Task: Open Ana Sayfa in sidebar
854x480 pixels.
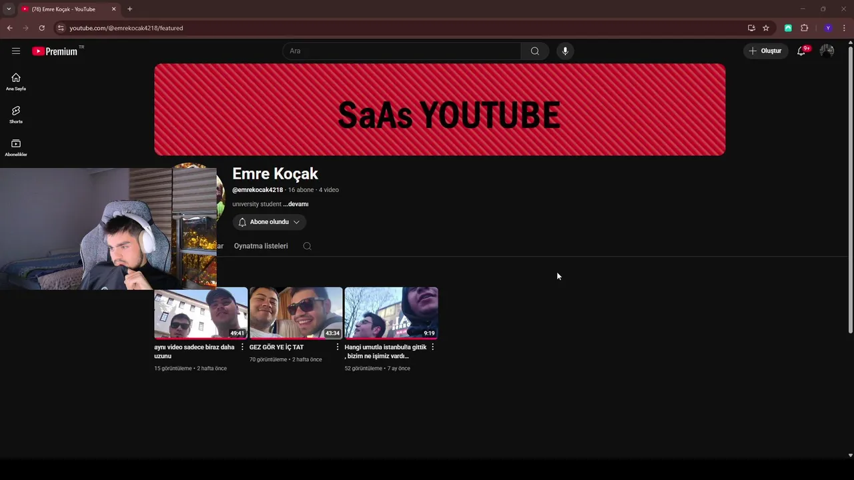Action: (x=16, y=82)
